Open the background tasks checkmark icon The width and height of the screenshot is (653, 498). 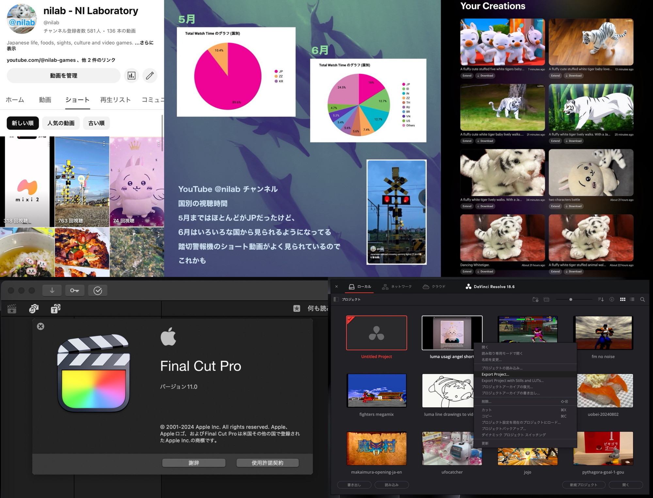pyautogui.click(x=98, y=290)
